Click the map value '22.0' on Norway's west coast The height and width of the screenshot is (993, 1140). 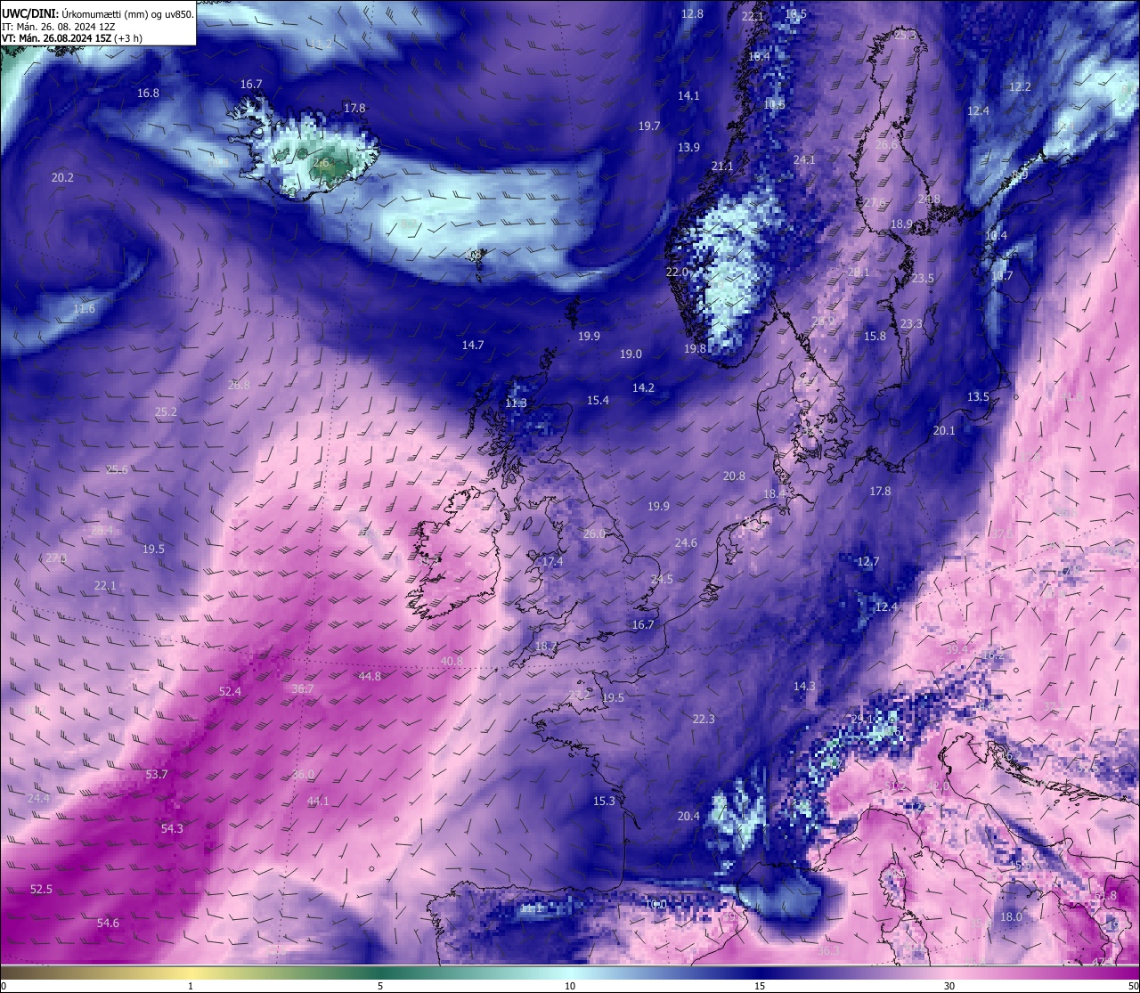click(x=677, y=273)
